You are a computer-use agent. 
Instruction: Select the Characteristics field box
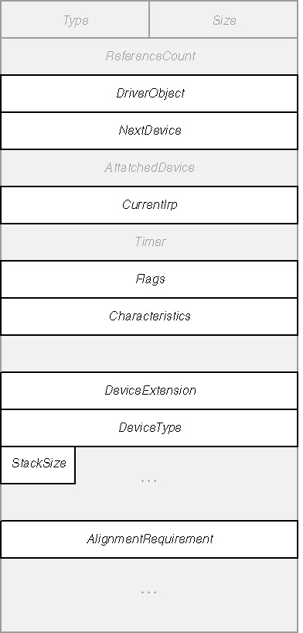tap(149, 316)
